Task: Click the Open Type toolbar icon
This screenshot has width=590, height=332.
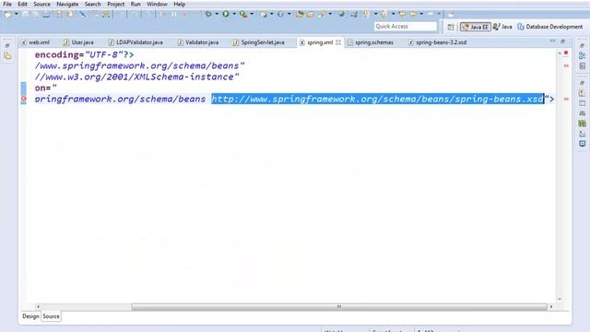Action: 300,15
